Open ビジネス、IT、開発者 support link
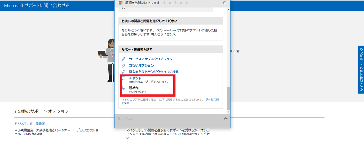 30,124
